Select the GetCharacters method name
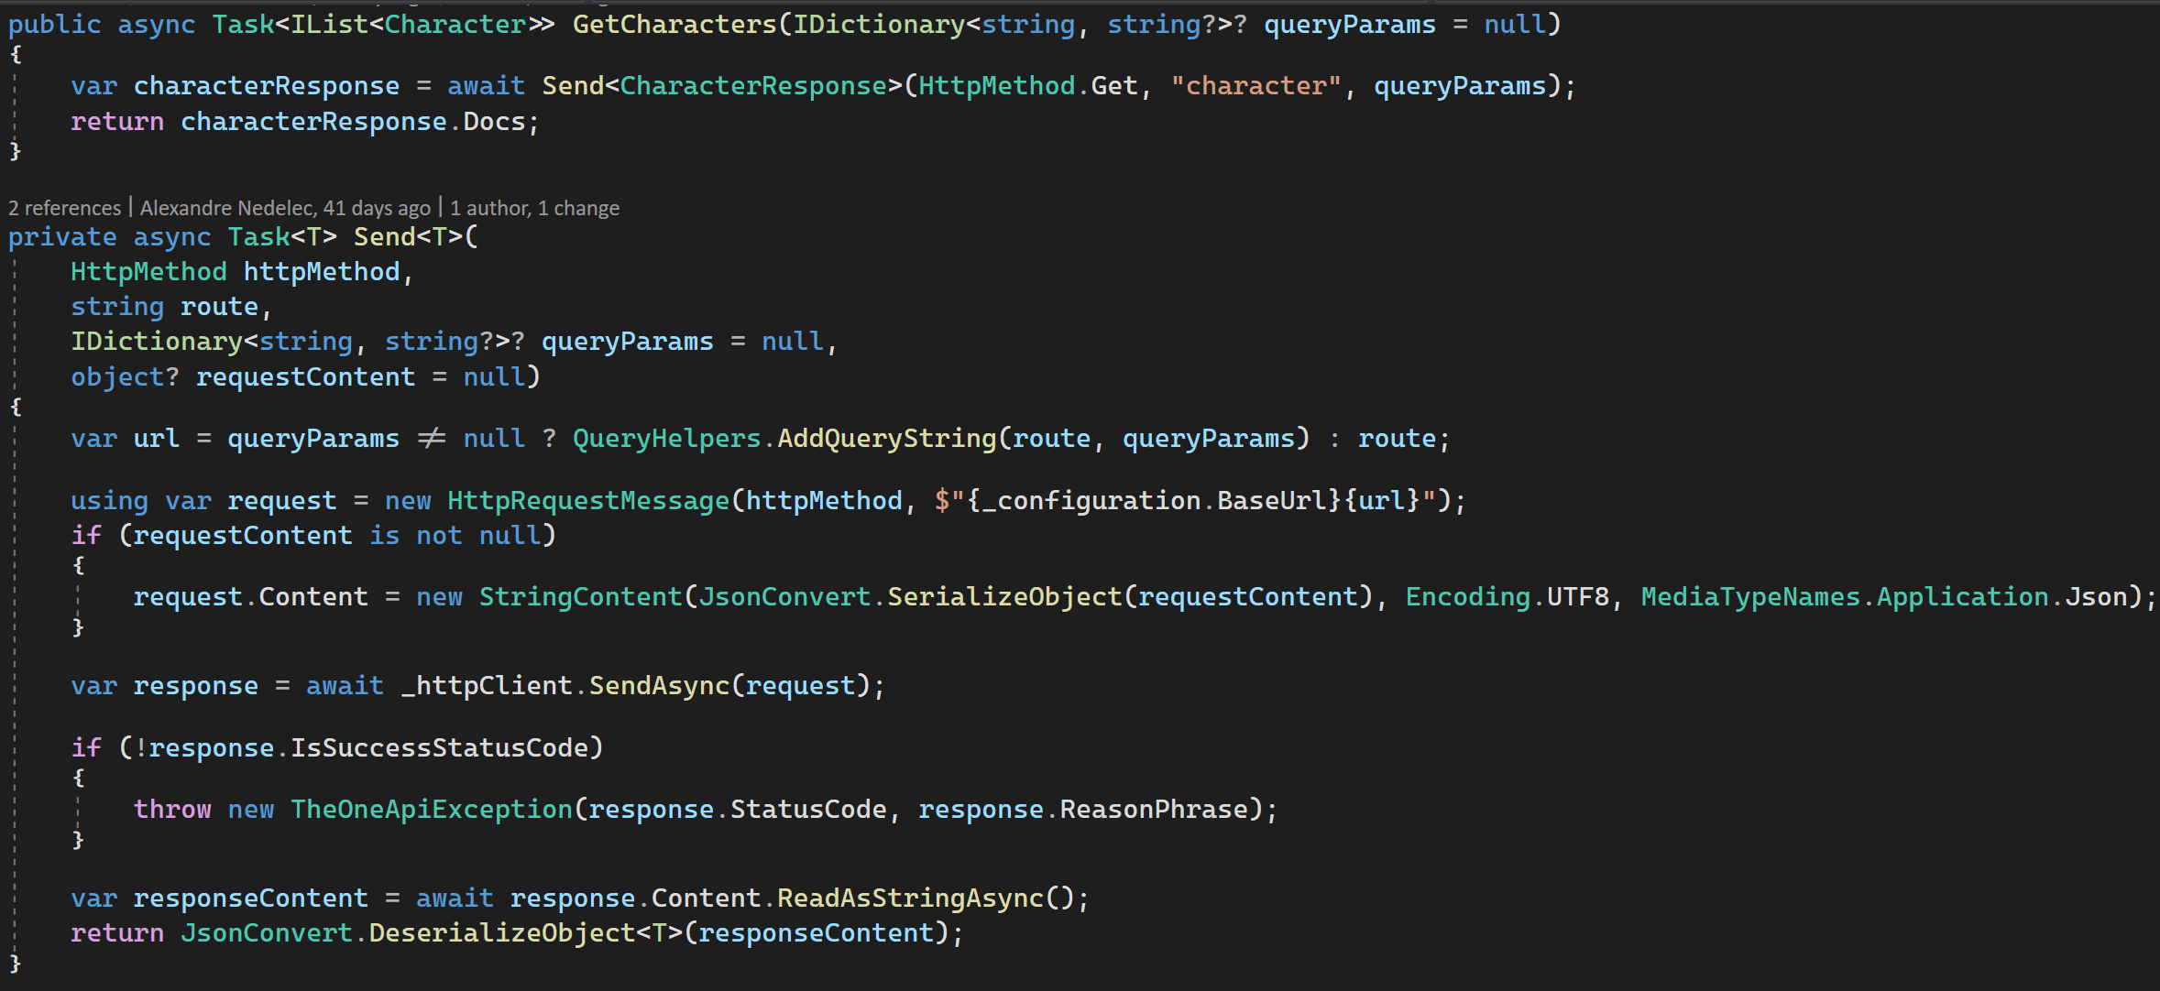 click(675, 24)
